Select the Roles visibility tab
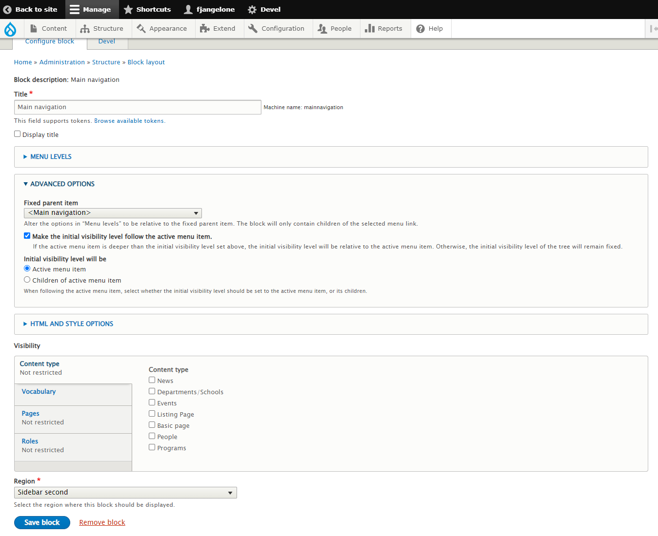658x536 pixels. (30, 441)
